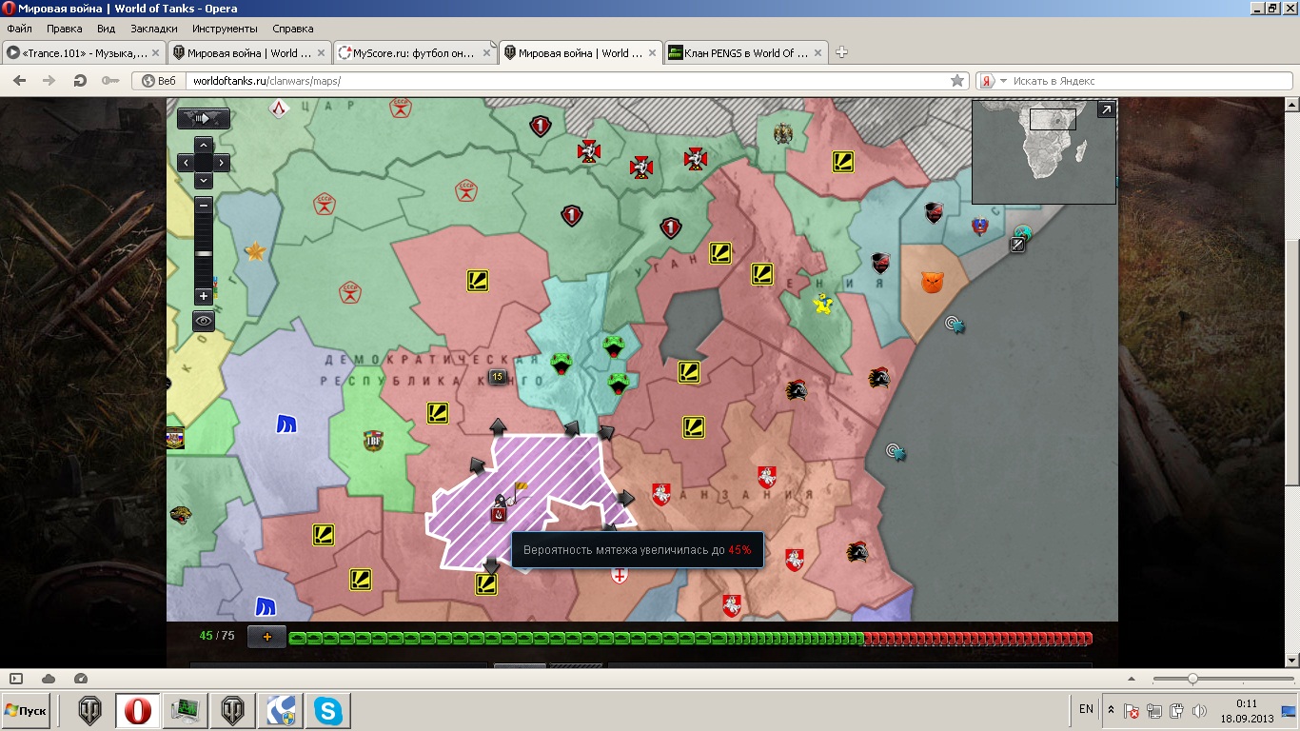Select the IBF clan emblem
This screenshot has height=731, width=1300.
point(374,441)
